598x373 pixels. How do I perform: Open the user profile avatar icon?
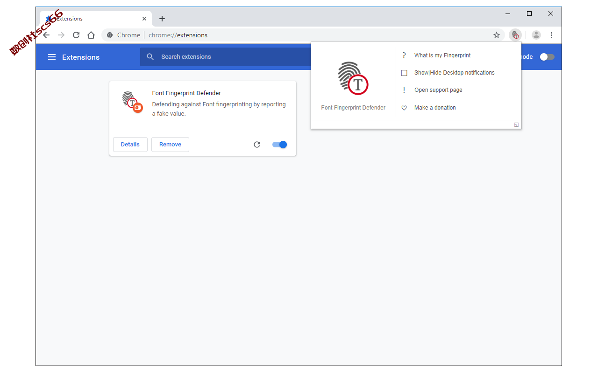point(536,35)
